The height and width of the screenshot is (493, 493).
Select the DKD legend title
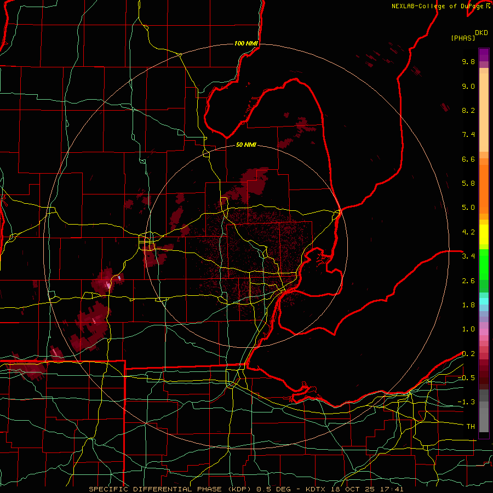(x=481, y=33)
